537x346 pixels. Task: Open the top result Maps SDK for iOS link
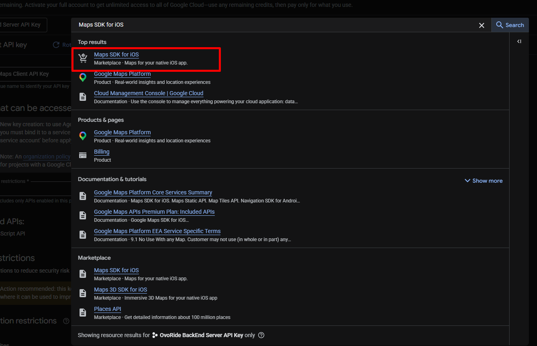(116, 54)
